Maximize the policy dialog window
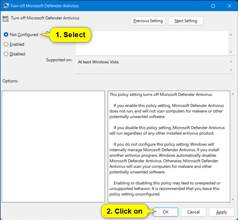 point(213,6)
